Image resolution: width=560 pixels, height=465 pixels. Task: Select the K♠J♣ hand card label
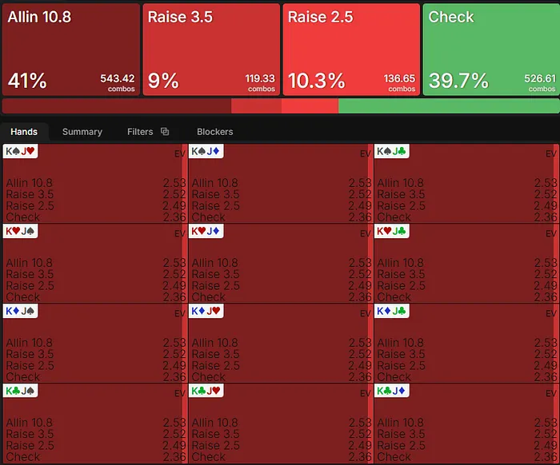pos(392,151)
